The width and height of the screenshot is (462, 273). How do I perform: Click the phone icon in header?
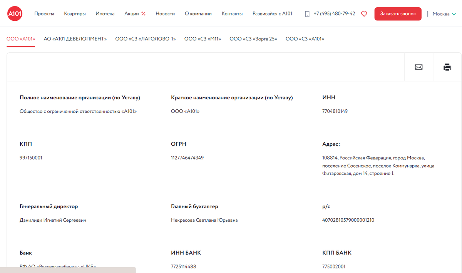[307, 14]
